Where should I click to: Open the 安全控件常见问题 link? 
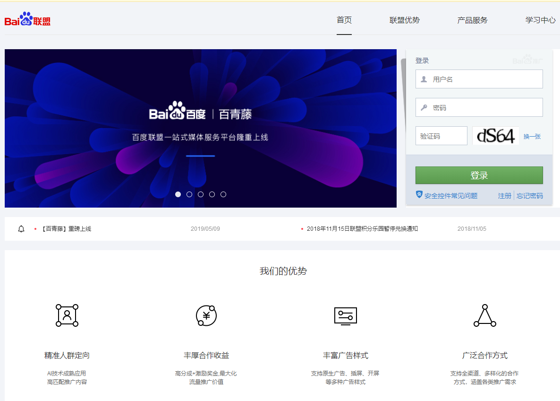coord(451,196)
